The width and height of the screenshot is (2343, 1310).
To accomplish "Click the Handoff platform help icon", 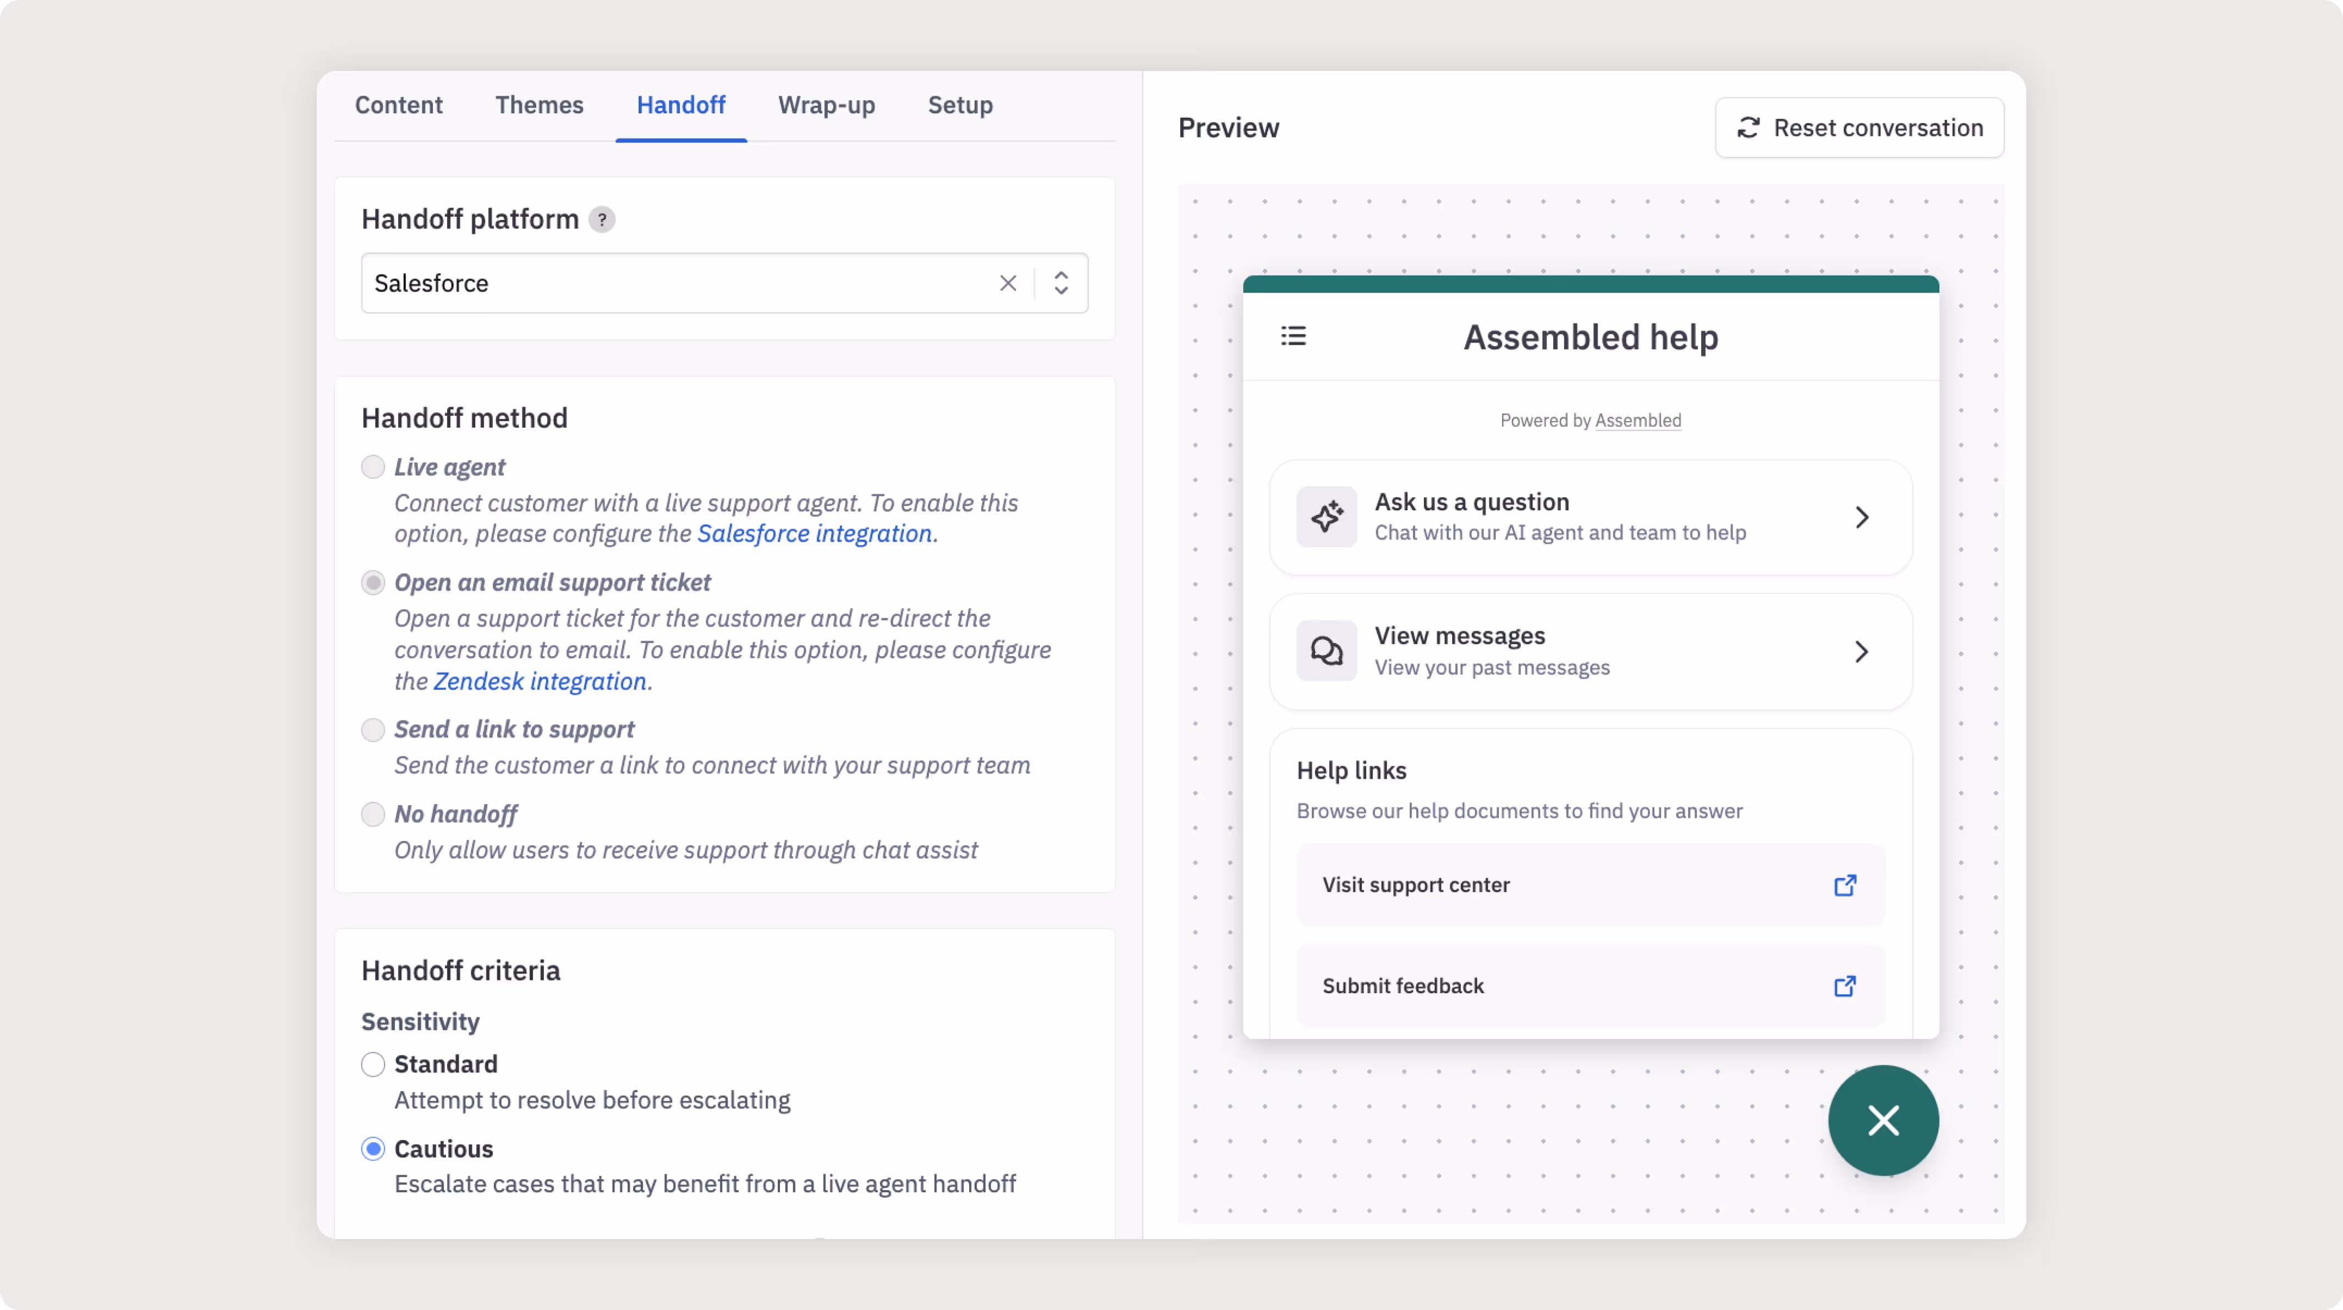I will 602,219.
